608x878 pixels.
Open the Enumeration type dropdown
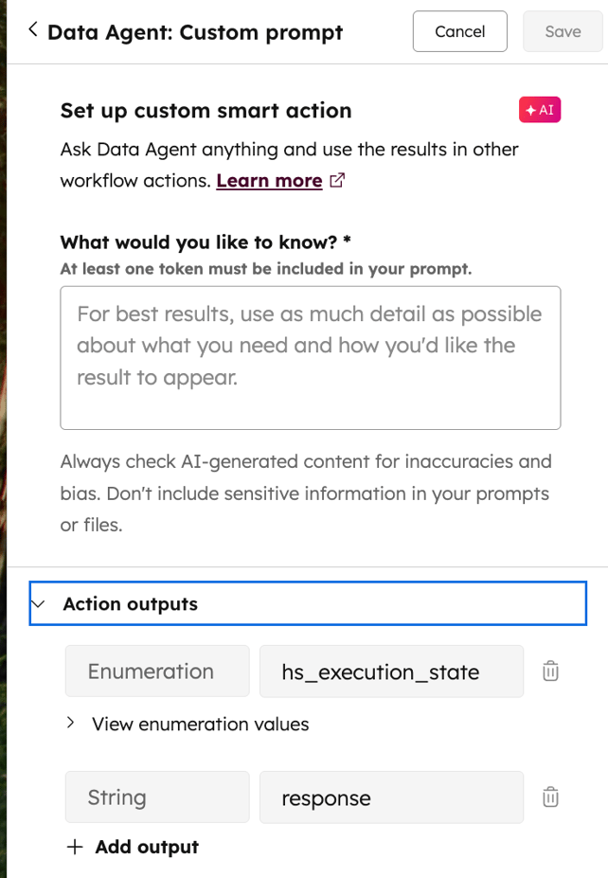point(156,670)
